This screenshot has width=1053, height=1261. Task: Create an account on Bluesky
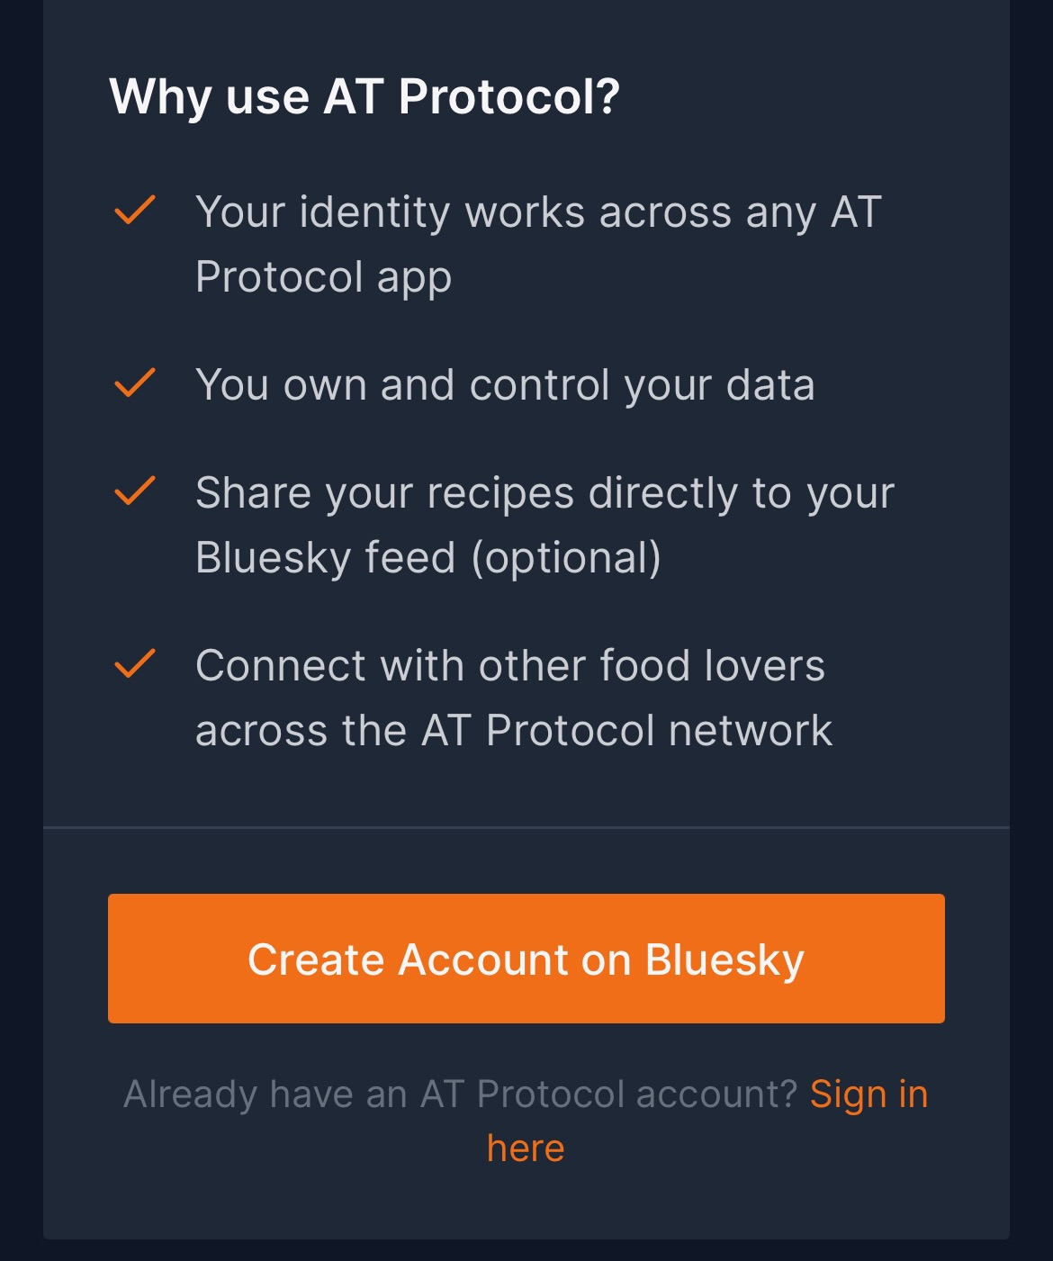tap(526, 959)
